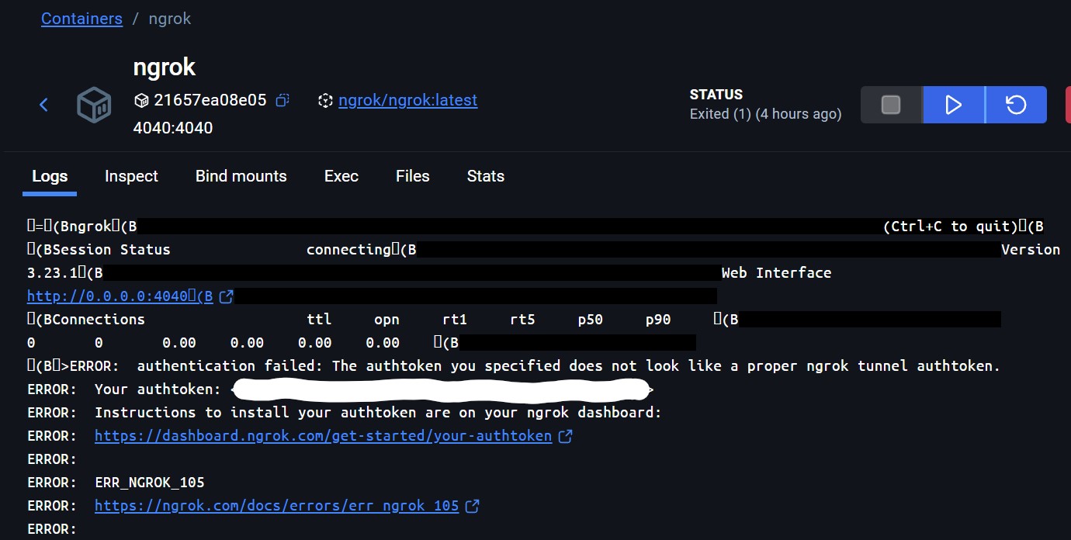This screenshot has height=540, width=1071.
Task: Open the http://0.0.0.0:4040 web interface link
Action: pyautogui.click(x=120, y=296)
